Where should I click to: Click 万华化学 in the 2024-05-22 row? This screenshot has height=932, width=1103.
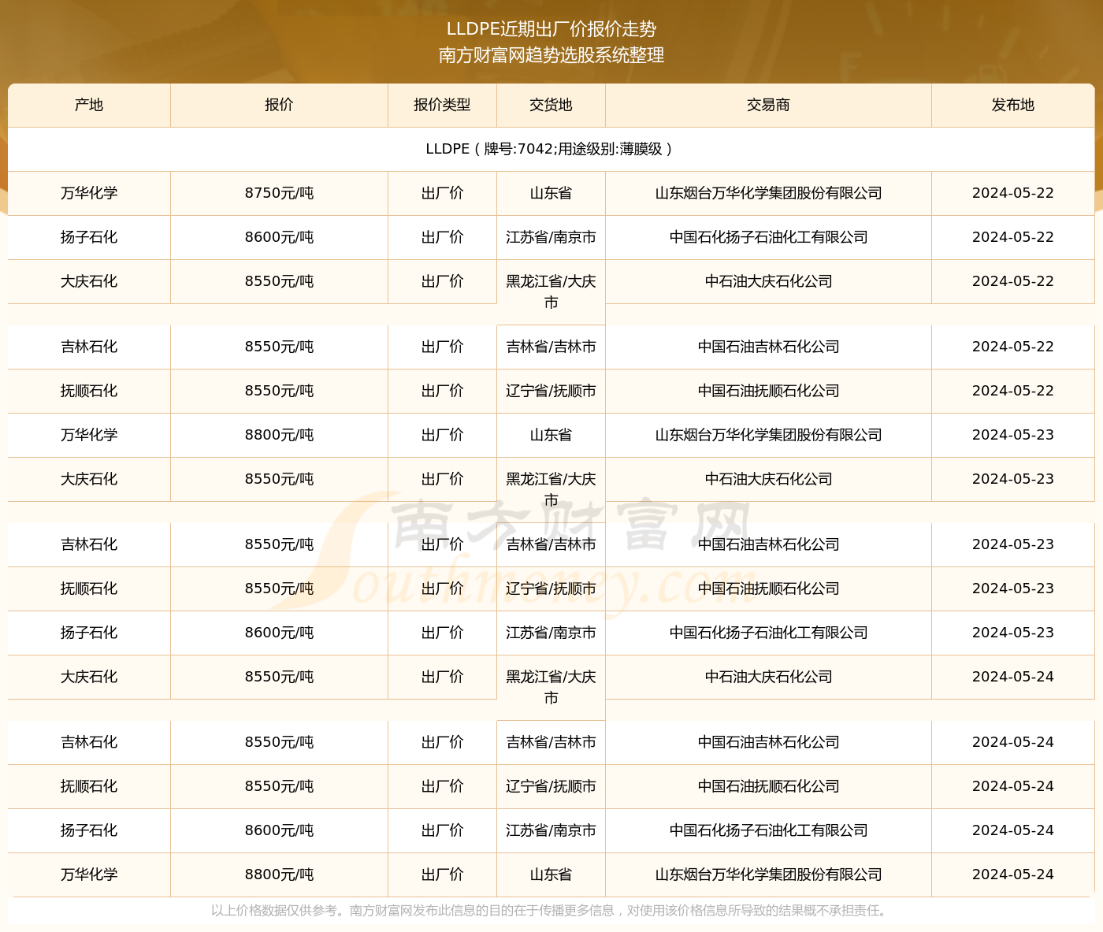tap(89, 193)
